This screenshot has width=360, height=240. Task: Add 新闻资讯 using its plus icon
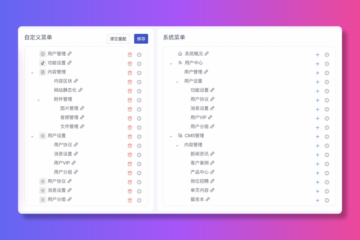click(317, 154)
